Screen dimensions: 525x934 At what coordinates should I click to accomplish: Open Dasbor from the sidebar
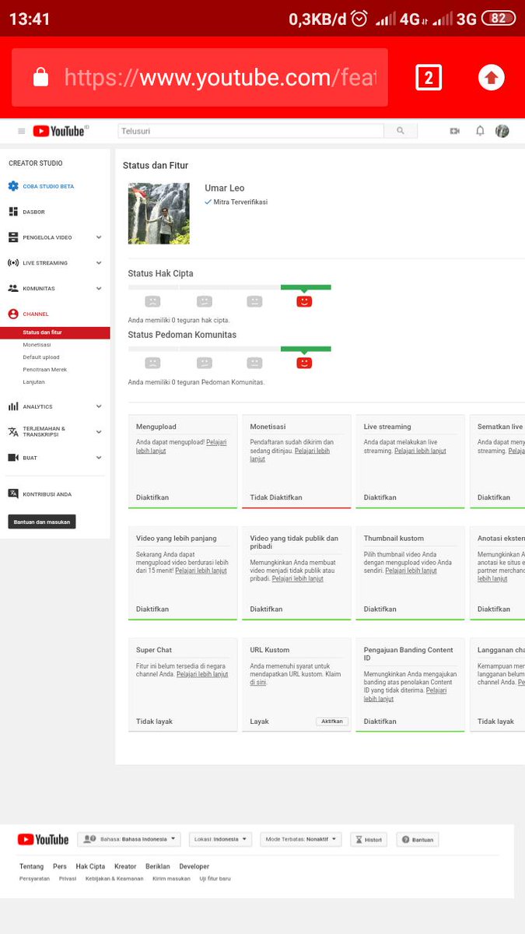coord(33,212)
